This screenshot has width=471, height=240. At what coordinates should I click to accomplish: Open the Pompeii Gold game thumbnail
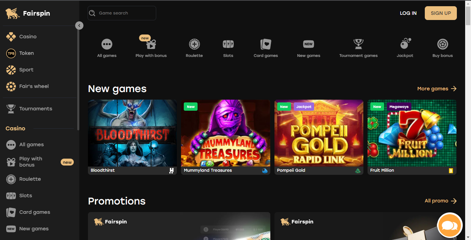(319, 133)
